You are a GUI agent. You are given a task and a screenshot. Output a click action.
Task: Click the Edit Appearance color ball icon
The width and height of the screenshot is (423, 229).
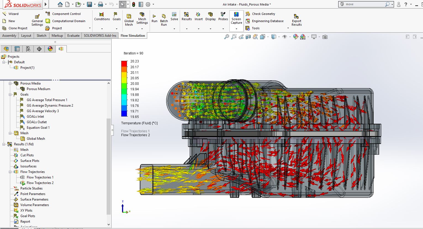coord(295,37)
